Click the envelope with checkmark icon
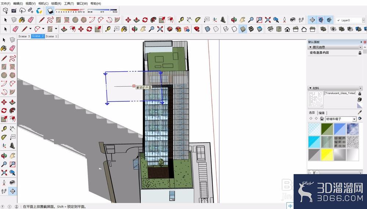Screen dimensions: 367x209 click(14, 11)
